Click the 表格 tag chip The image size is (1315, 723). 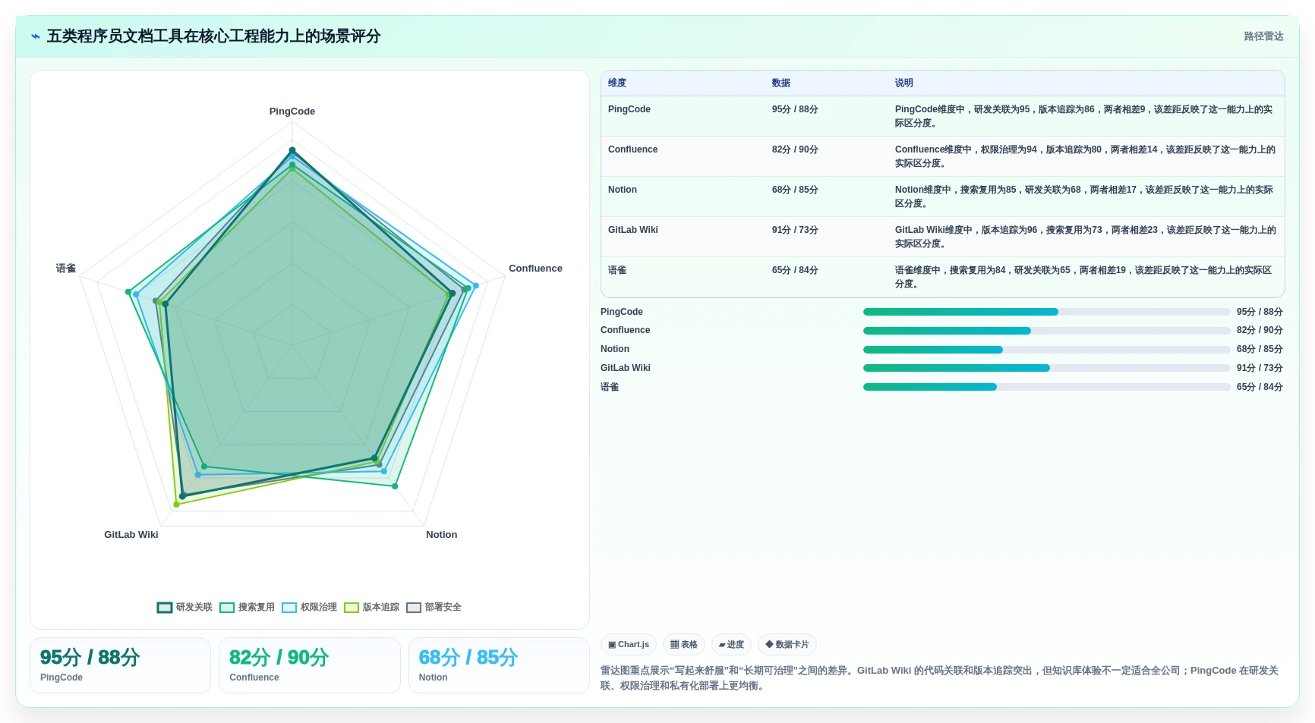684,645
